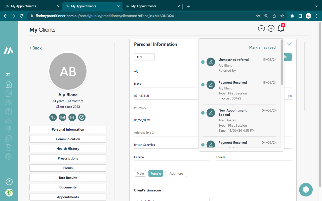Open the Health History section
The image size is (322, 201).
tap(68, 148)
